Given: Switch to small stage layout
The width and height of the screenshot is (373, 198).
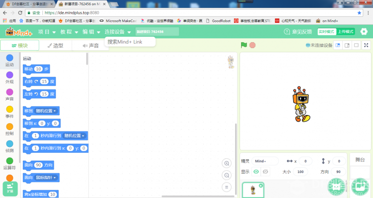Looking at the screenshot, I should click(x=338, y=45).
